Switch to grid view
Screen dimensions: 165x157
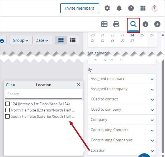point(61,40)
